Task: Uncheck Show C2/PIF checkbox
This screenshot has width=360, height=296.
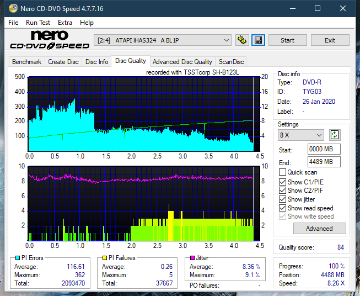Action: pos(282,191)
